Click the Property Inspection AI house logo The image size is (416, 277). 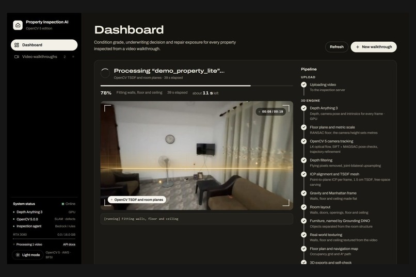tap(18, 25)
